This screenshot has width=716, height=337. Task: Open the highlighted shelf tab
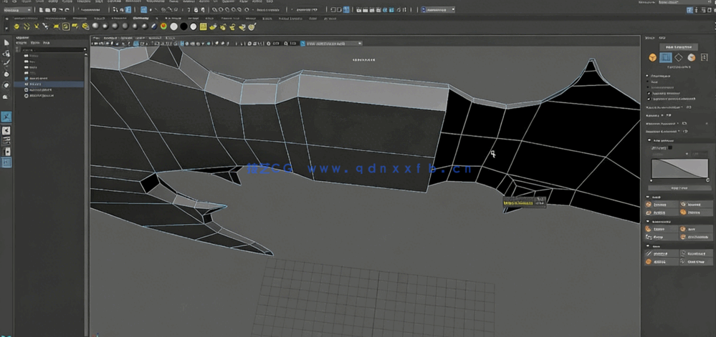(x=140, y=19)
